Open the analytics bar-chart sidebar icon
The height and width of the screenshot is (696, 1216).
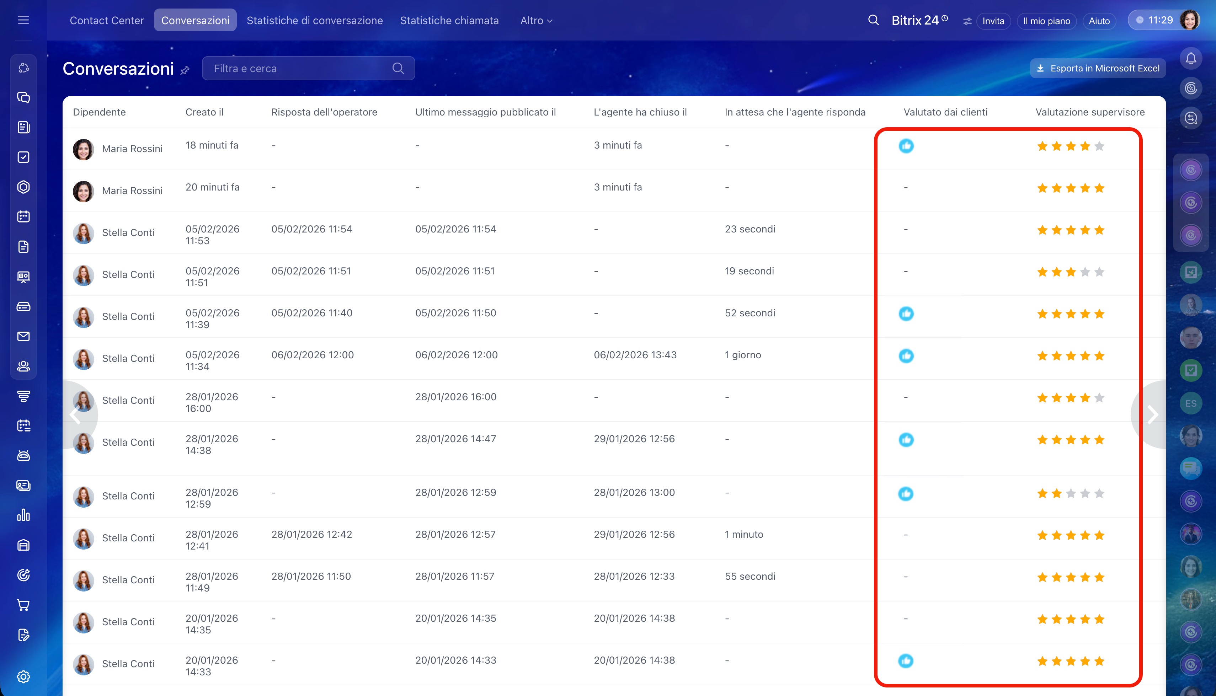coord(23,515)
